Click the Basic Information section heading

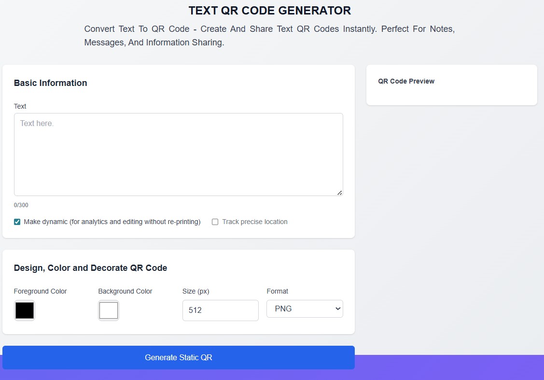[x=50, y=83]
